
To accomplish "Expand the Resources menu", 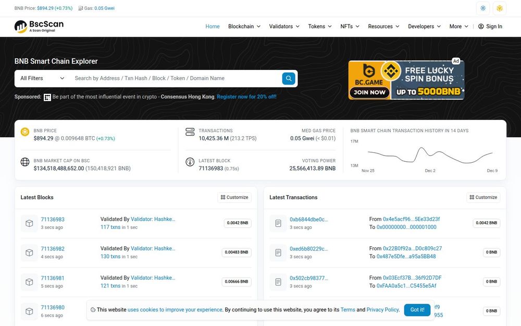I will pyautogui.click(x=383, y=26).
